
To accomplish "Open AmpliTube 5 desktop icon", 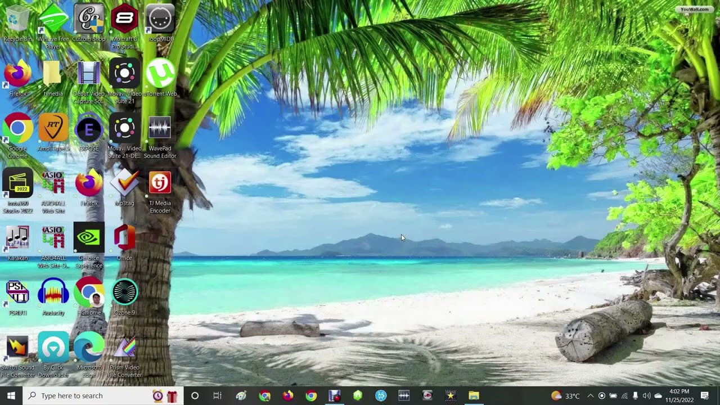I will point(53,133).
